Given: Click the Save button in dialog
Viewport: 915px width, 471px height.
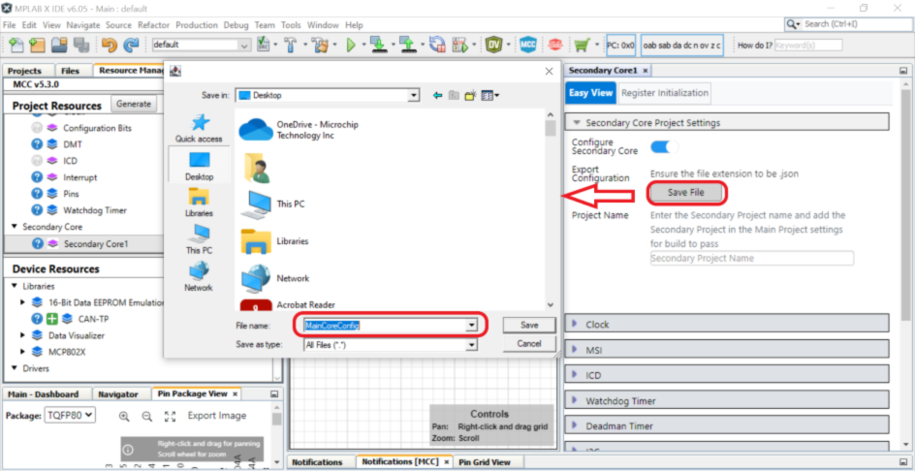Looking at the screenshot, I should click(x=529, y=325).
